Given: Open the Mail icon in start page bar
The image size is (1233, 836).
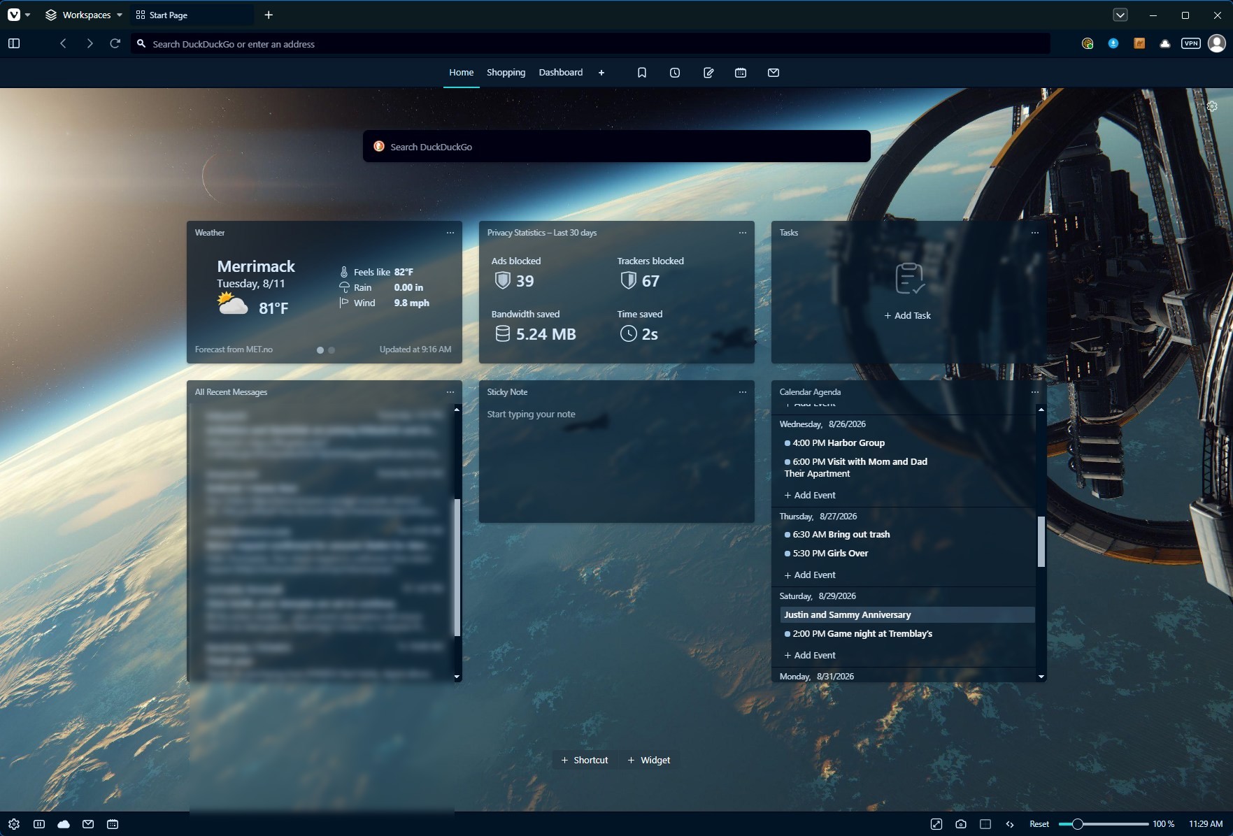Looking at the screenshot, I should click(774, 73).
